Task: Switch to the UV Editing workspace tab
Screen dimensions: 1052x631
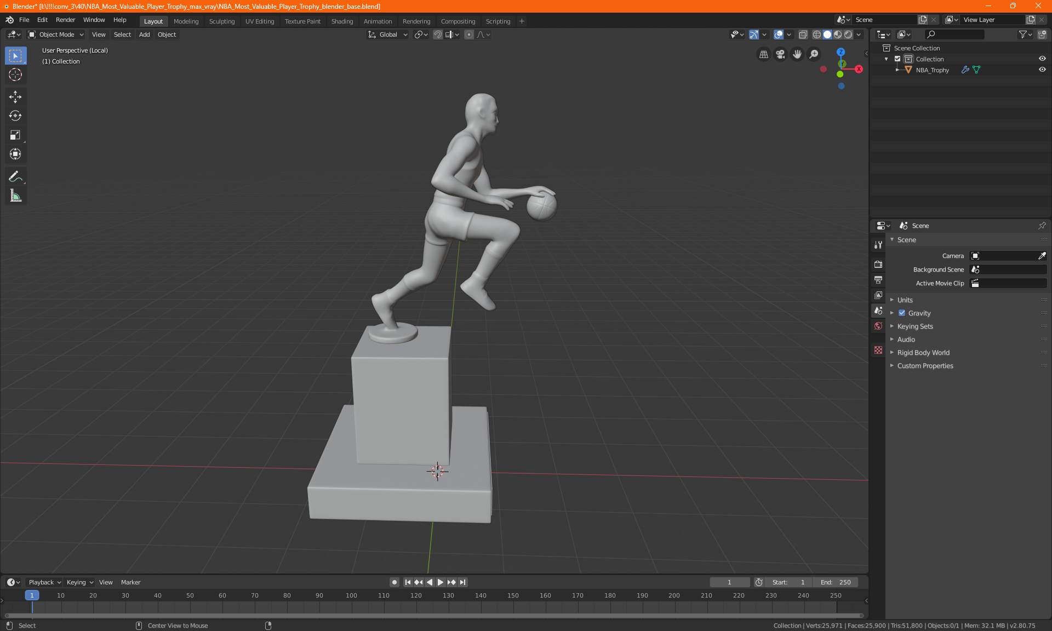Action: click(x=260, y=21)
